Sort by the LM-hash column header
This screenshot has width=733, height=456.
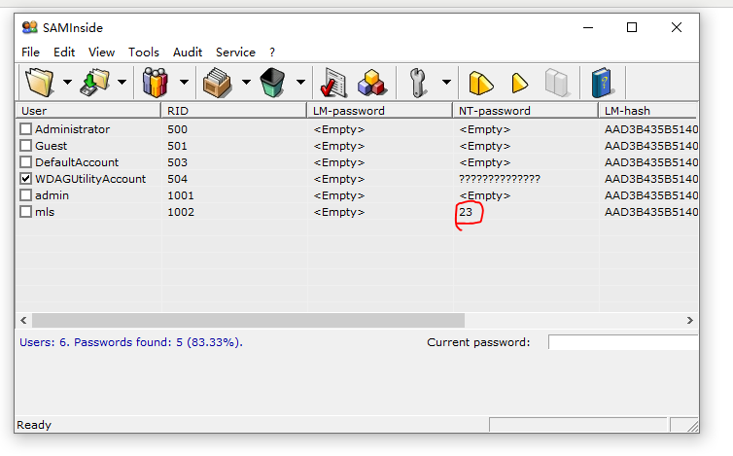(x=647, y=111)
